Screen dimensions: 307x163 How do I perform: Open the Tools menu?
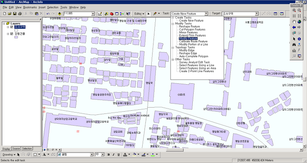click(x=64, y=7)
